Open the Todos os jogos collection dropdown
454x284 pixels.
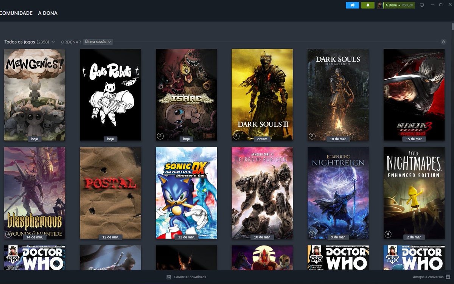[30, 42]
